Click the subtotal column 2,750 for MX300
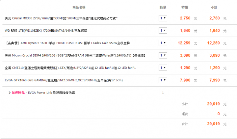This screenshot has width=237, height=139. (x=215, y=18)
